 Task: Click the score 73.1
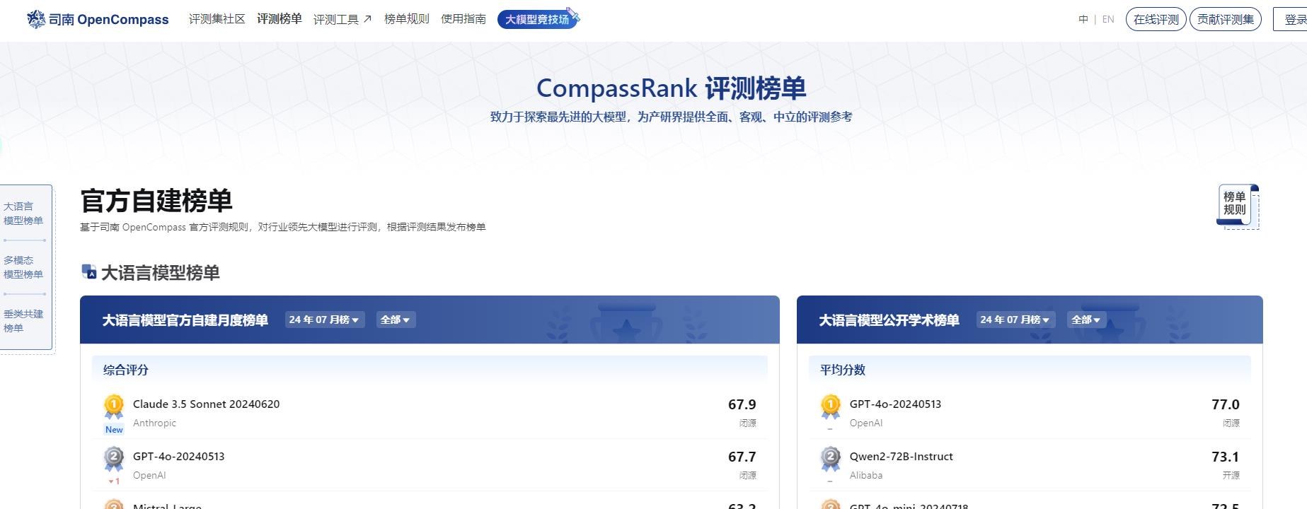click(x=1225, y=457)
